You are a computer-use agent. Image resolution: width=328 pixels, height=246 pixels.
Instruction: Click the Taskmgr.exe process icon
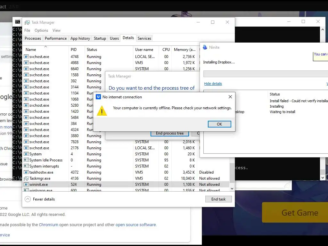point(26,178)
